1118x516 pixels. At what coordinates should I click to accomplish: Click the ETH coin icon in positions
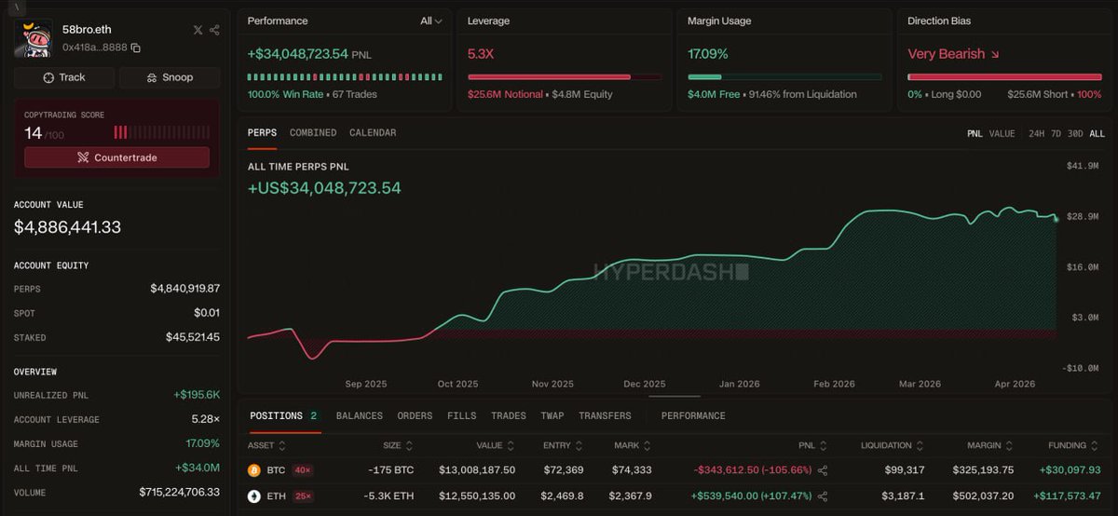(x=253, y=496)
